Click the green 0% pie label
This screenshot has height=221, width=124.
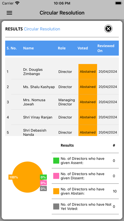(43, 177)
